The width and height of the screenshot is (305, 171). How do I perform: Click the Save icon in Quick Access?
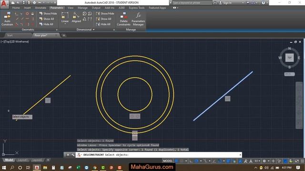click(23, 3)
